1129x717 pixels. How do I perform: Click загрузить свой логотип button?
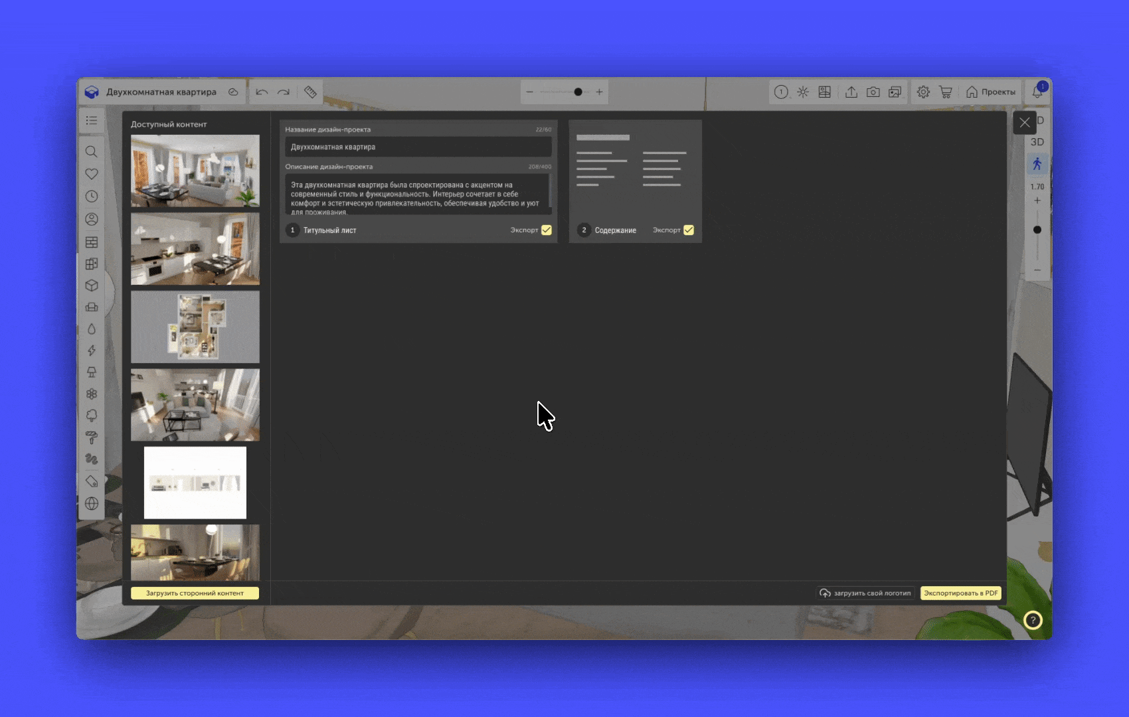[865, 593]
